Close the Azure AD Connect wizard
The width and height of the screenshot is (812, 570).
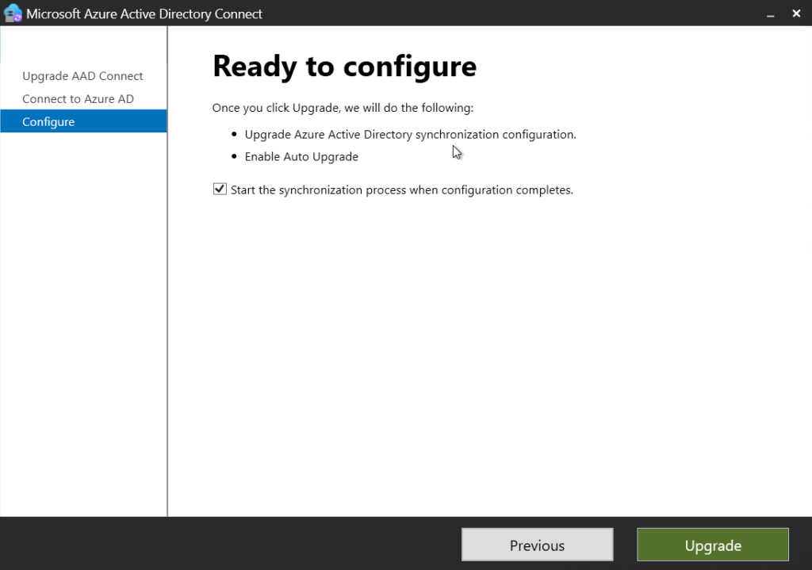796,13
